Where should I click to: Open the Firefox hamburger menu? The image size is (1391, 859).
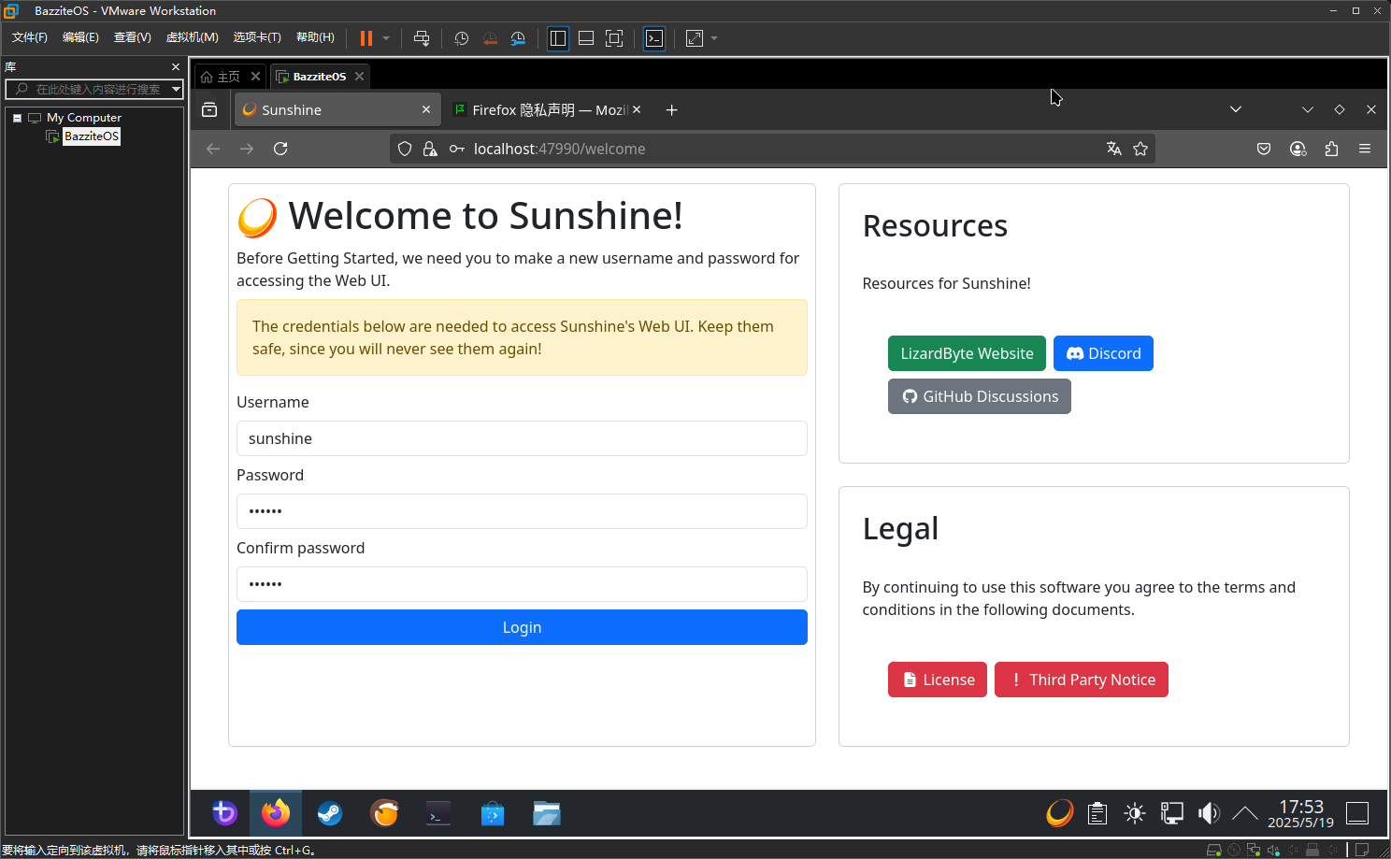coord(1365,149)
